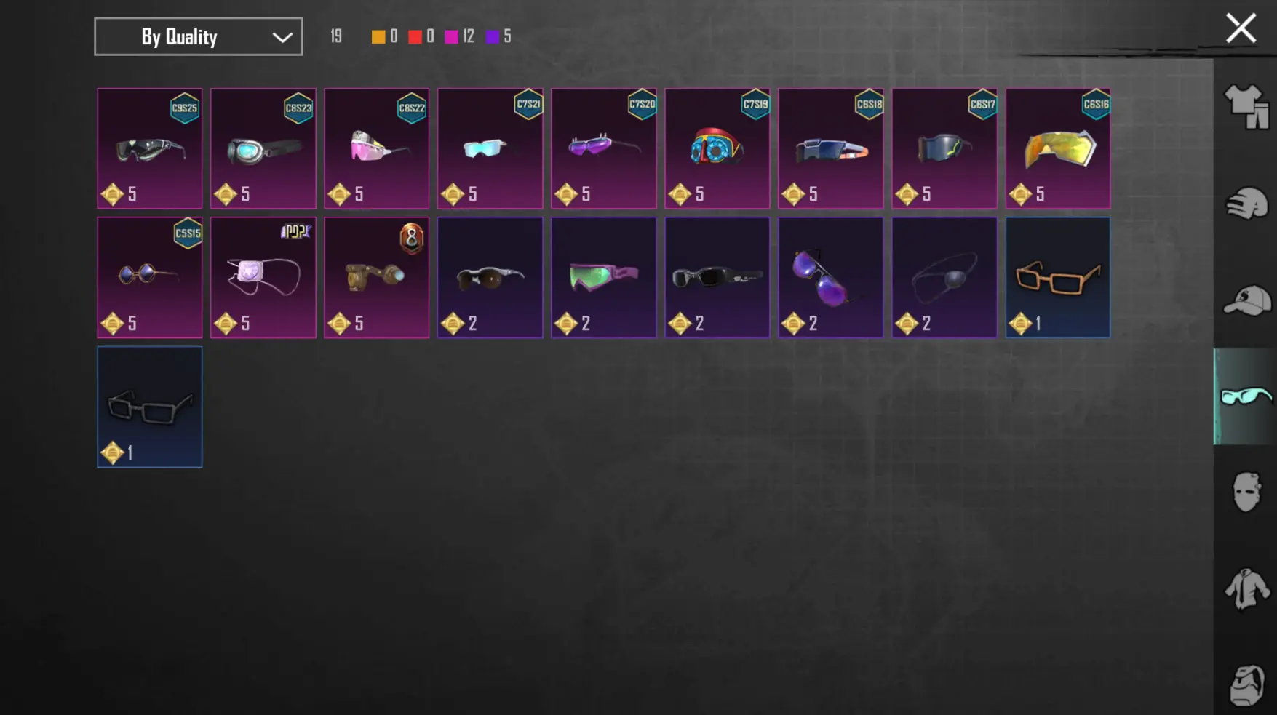The width and height of the screenshot is (1277, 715).
Task: Select the C9S25 black sunglasses item
Action: [150, 148]
